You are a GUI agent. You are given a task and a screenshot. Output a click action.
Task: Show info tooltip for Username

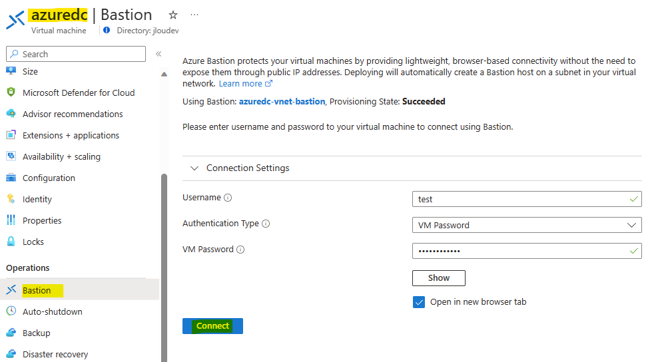click(x=228, y=198)
